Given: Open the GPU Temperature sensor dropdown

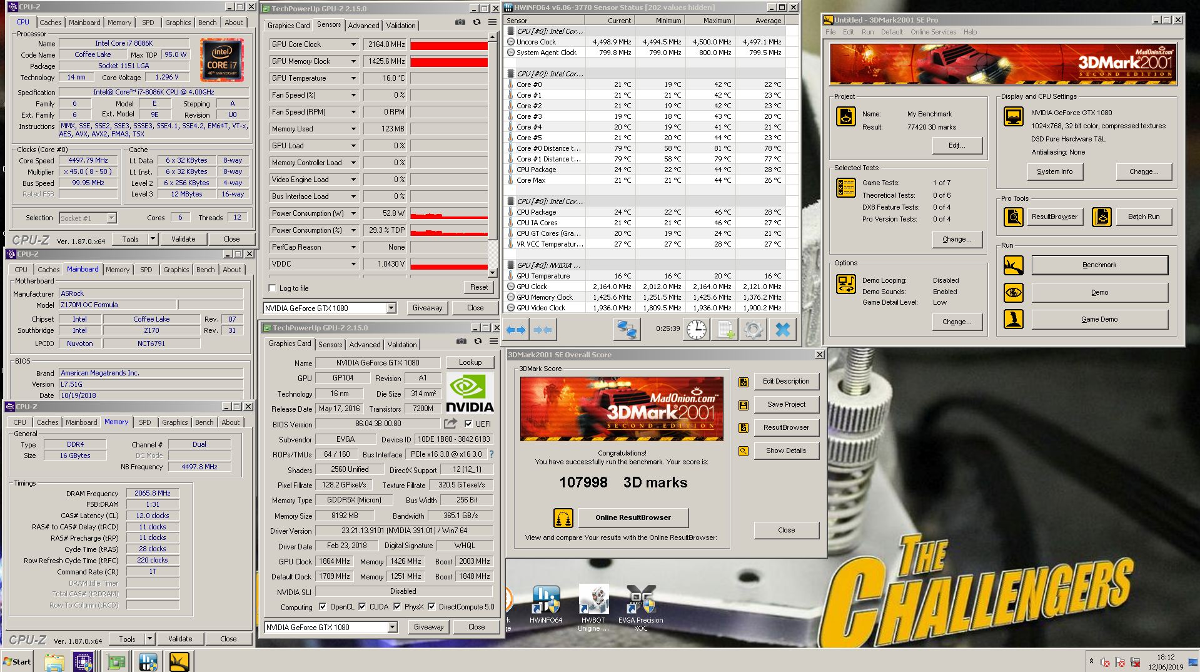Looking at the screenshot, I should (x=353, y=78).
